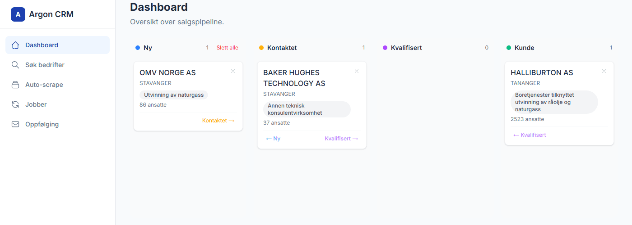The width and height of the screenshot is (632, 225).
Task: Click the 86 ansatte text
Action: 153,105
